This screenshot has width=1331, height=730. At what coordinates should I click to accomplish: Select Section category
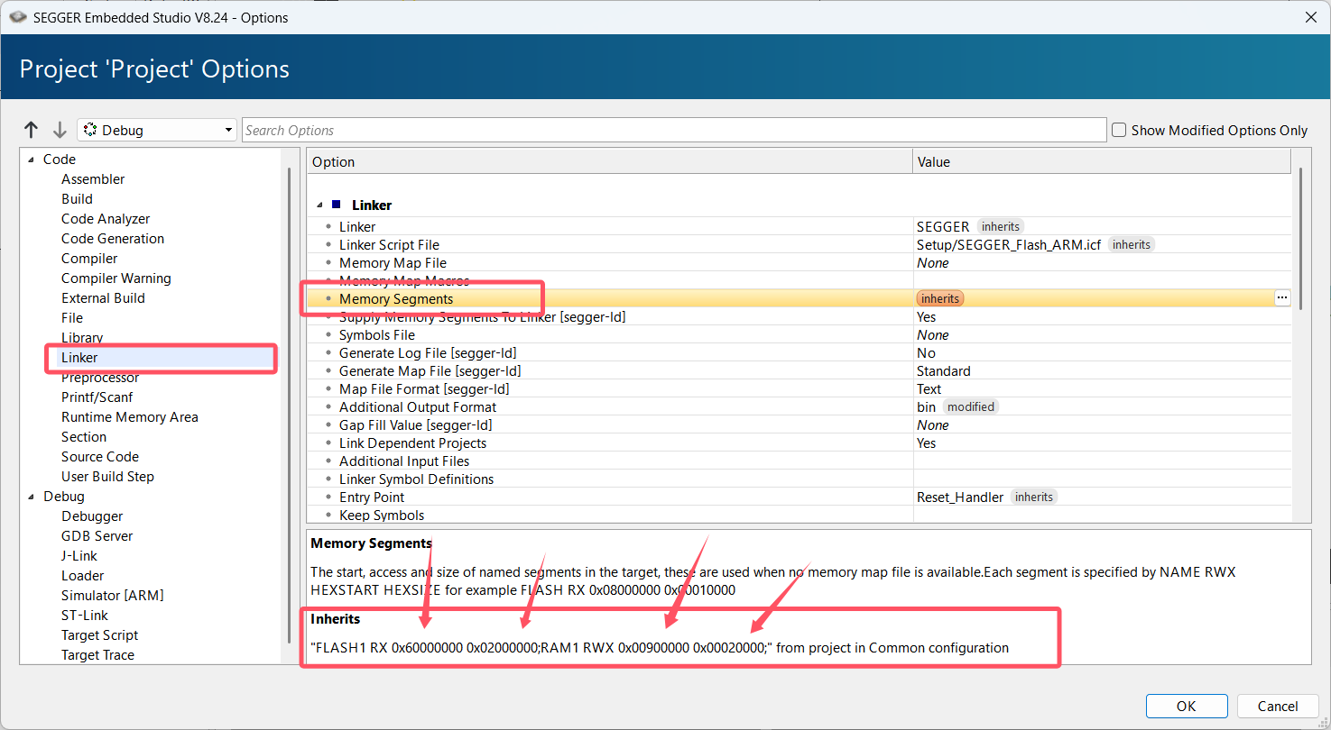click(84, 437)
